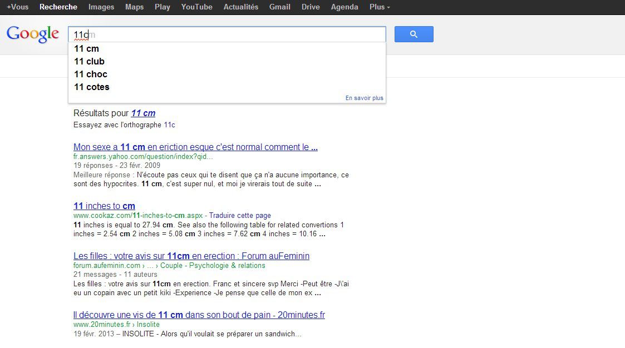Image resolution: width=625 pixels, height=348 pixels.
Task: Open Agenda in the top bar
Action: coord(345,7)
